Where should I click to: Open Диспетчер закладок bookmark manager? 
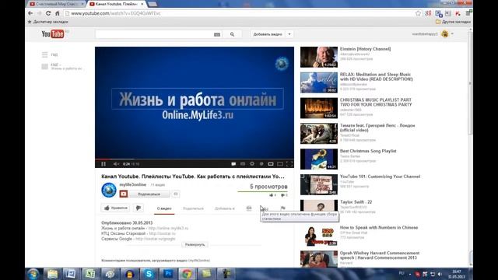click(47, 22)
